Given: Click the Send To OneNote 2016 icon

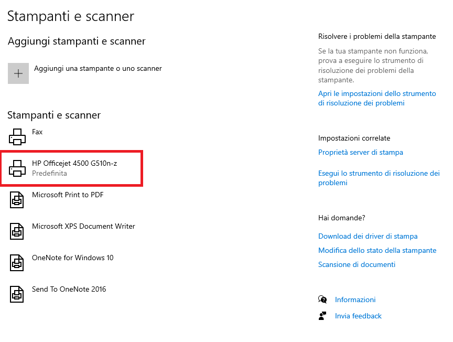Looking at the screenshot, I should pos(17,294).
